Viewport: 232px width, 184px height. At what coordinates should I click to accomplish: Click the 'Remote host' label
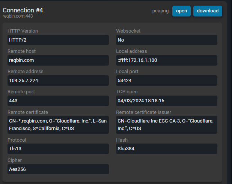pos(21,51)
